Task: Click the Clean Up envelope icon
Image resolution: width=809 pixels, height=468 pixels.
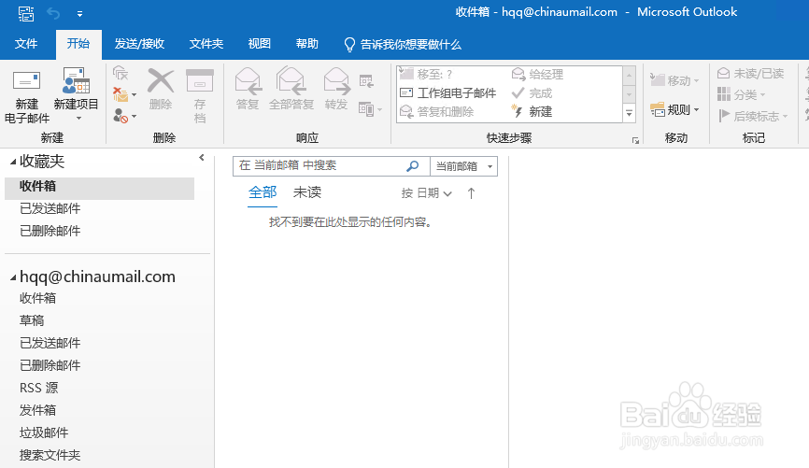Action: [121, 94]
